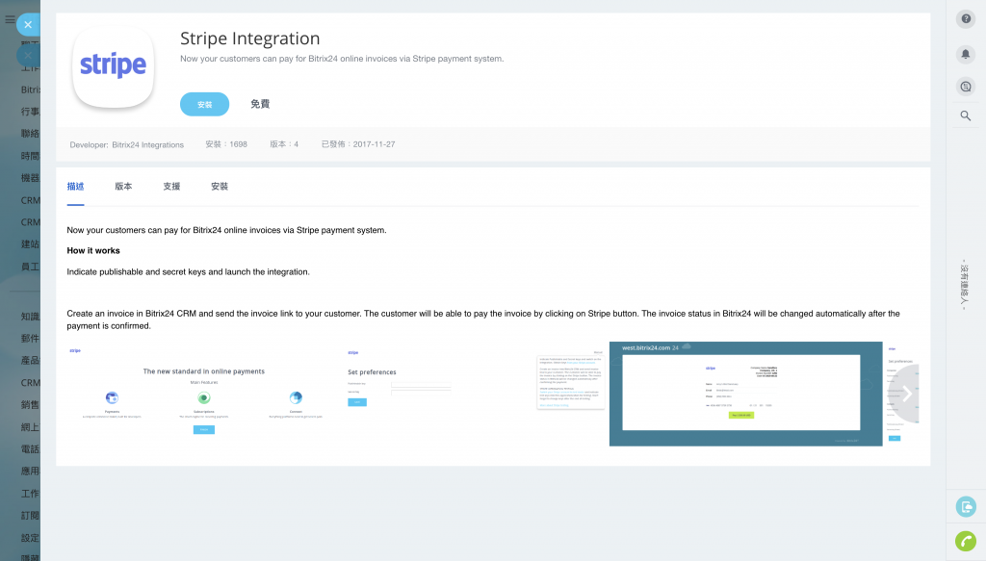Click the magnifier search icon
986x561 pixels.
point(966,115)
